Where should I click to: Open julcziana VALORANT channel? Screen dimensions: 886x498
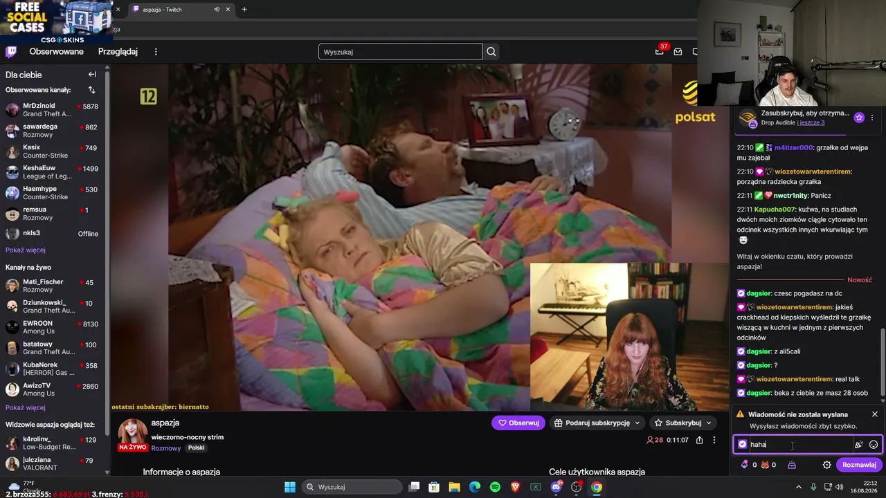[53, 464]
